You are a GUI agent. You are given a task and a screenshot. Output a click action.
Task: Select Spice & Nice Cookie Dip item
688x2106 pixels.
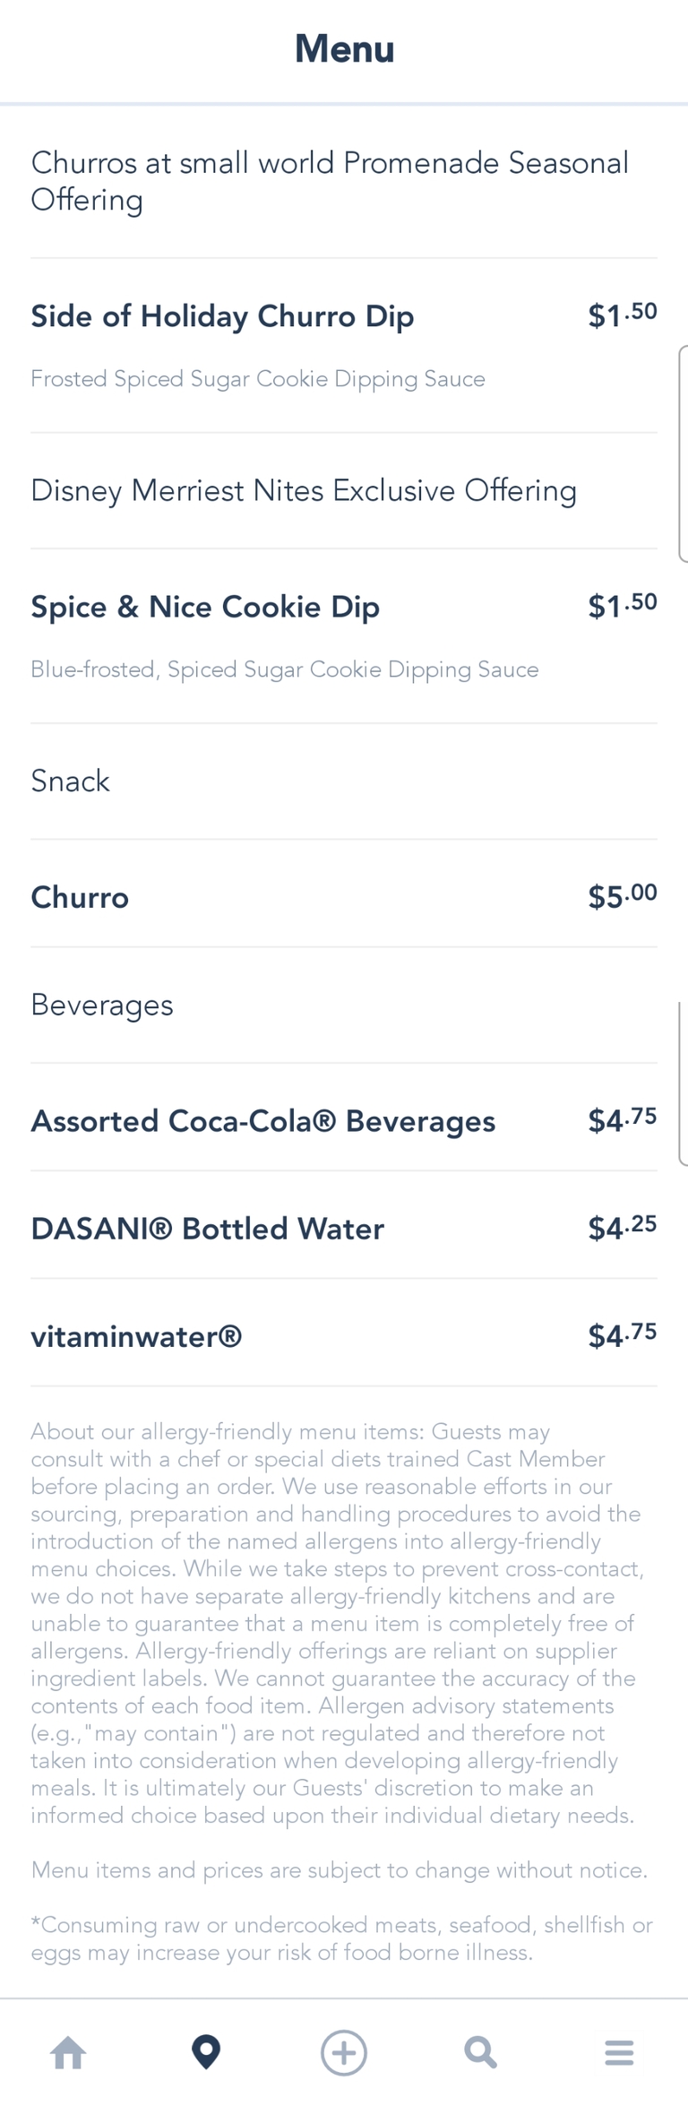point(205,607)
